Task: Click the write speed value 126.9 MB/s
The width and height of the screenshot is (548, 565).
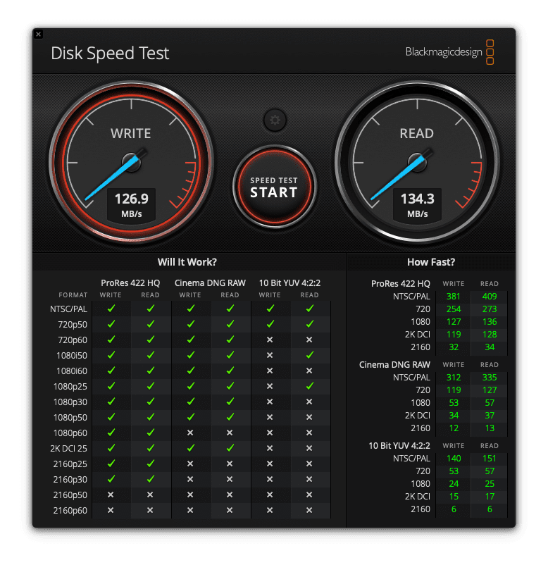Action: 131,205
